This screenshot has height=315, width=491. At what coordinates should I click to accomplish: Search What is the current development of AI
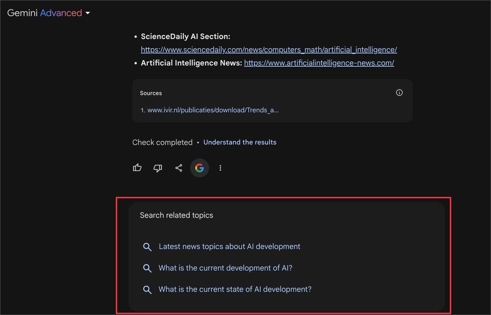[x=225, y=268]
